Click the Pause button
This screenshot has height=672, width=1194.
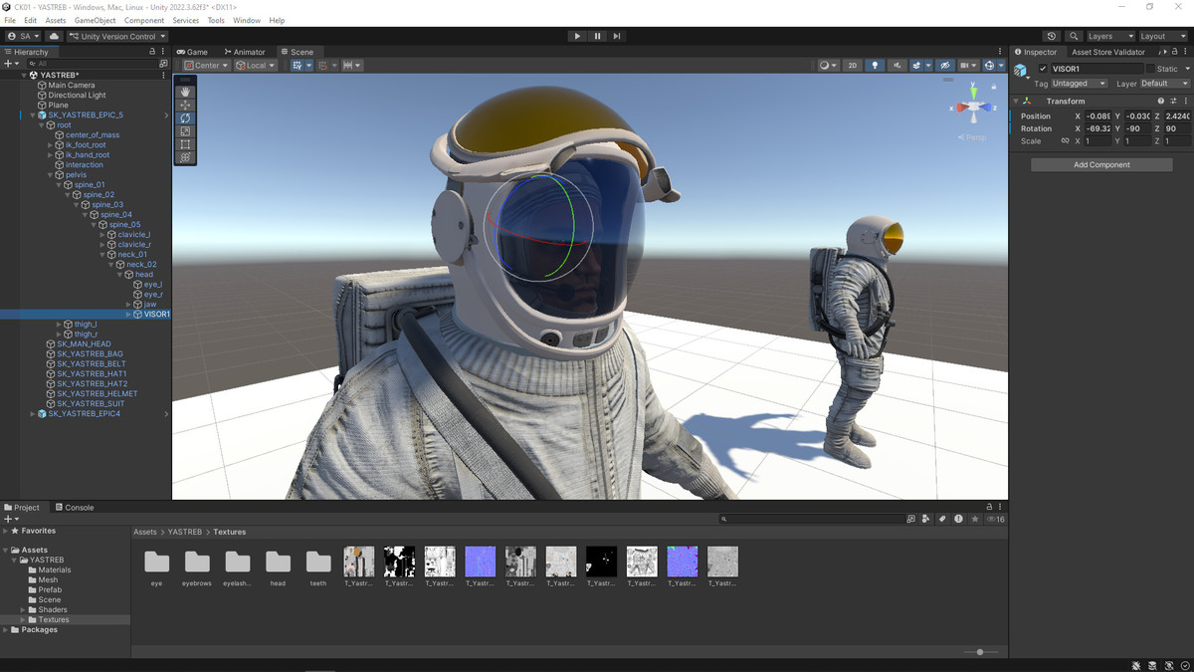tap(597, 36)
